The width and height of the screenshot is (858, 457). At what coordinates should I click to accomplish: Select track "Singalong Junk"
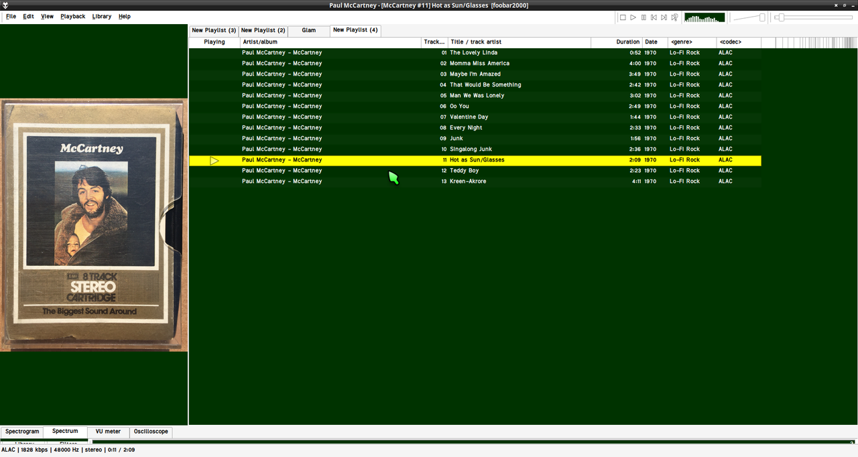[475, 149]
